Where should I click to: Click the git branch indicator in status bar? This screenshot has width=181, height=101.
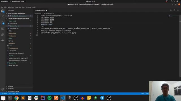(5, 94)
